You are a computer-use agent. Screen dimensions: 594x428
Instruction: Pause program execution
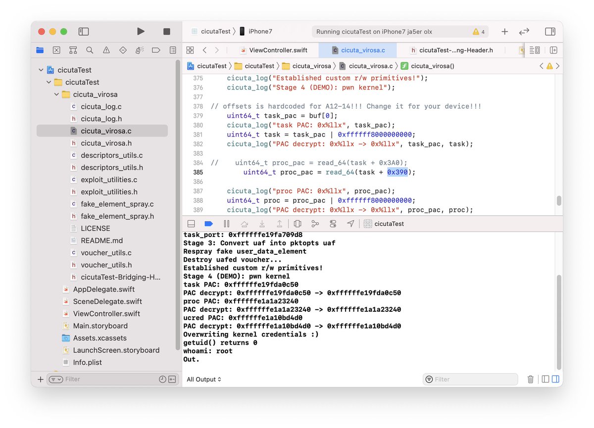[226, 224]
